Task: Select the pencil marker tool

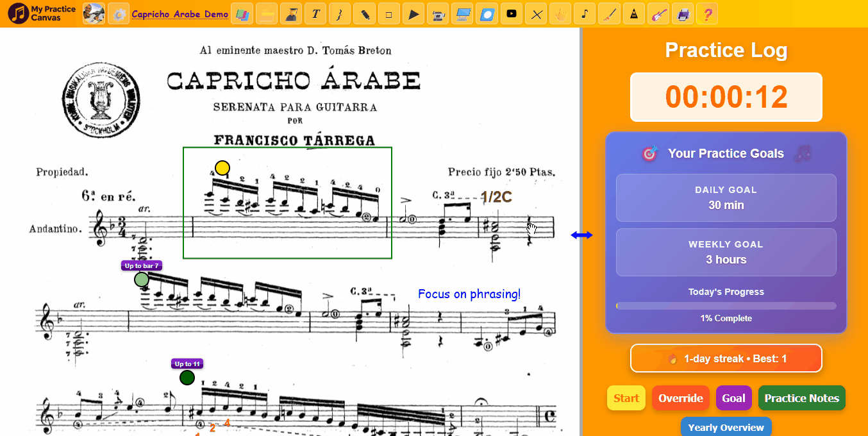Action: 365,13
